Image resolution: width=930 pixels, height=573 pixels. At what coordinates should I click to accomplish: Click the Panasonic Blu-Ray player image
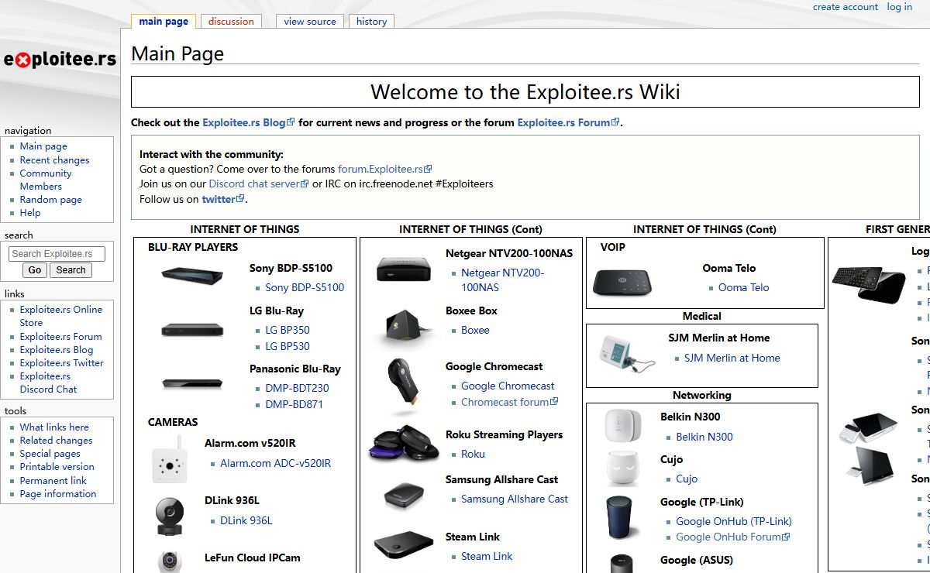[x=192, y=383]
